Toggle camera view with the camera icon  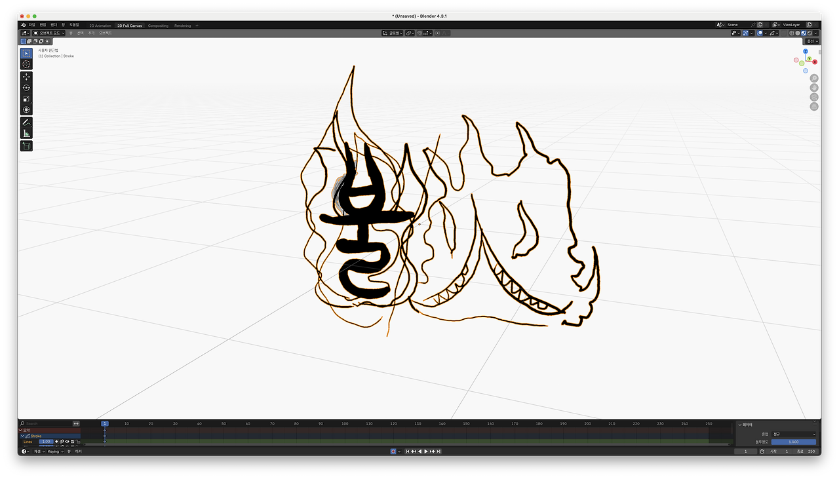814,97
